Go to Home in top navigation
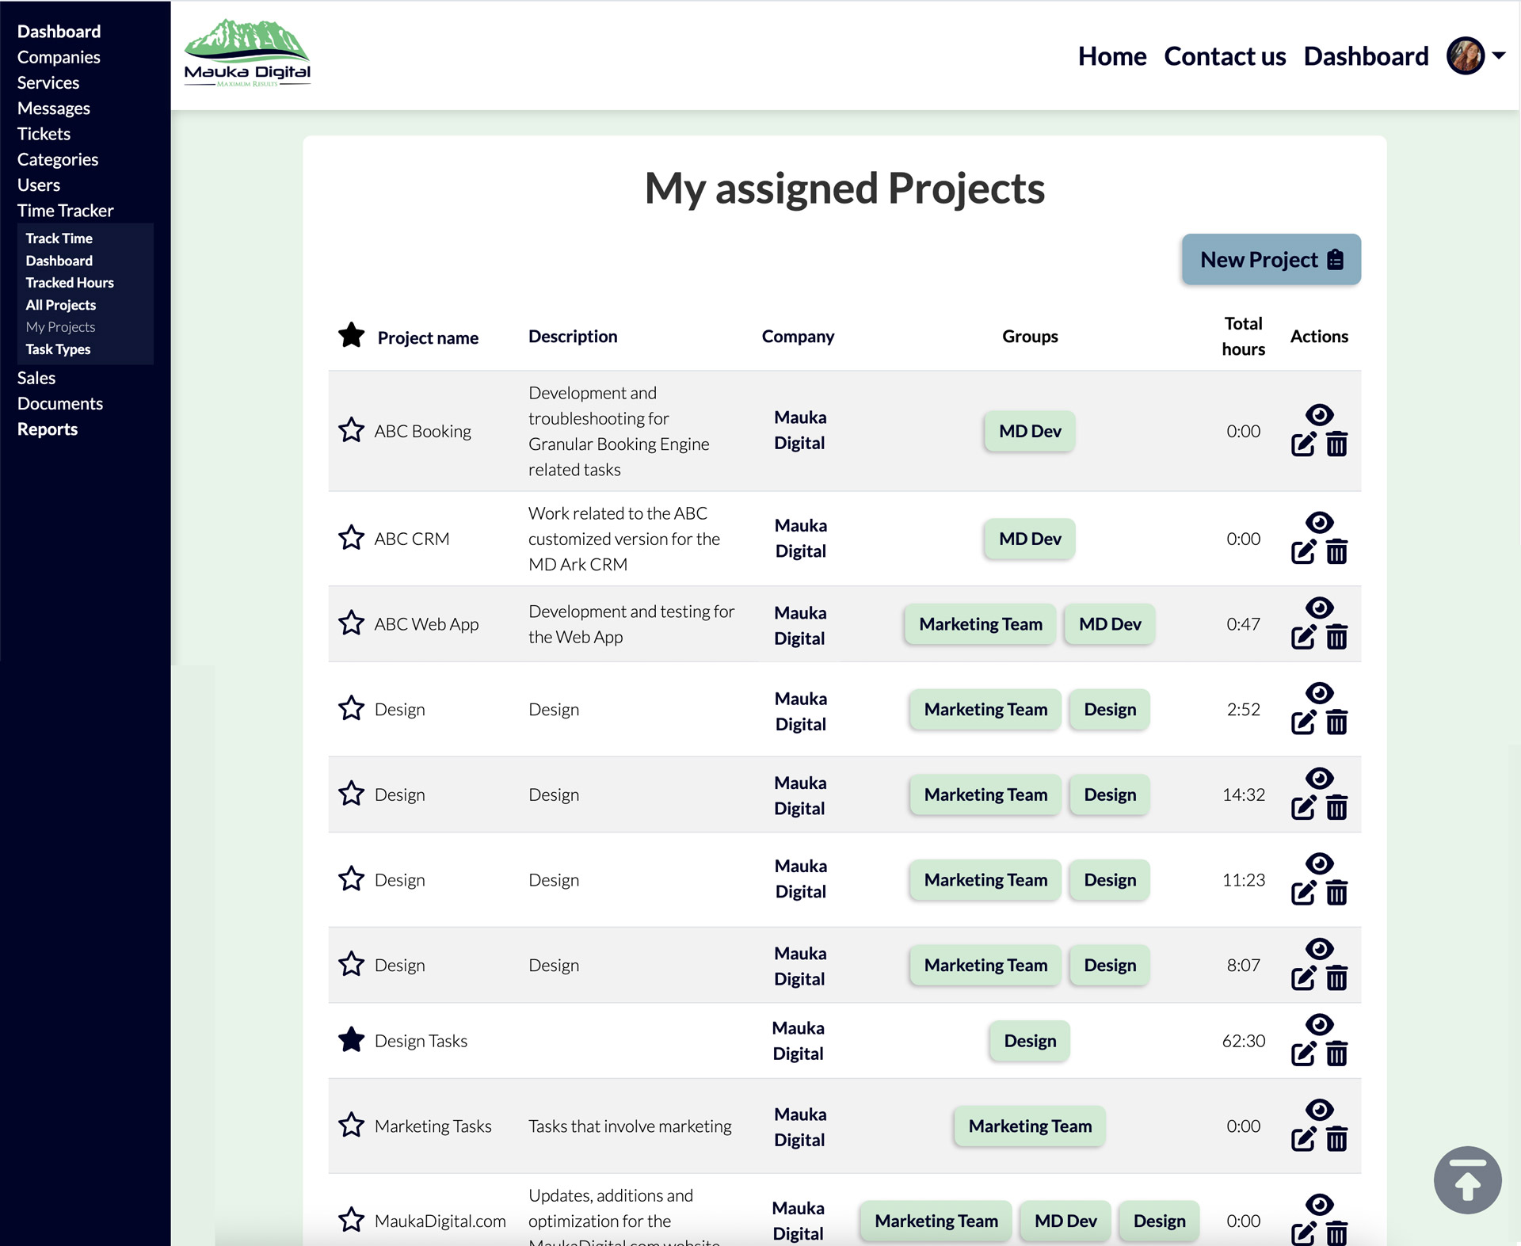The image size is (1521, 1246). tap(1111, 56)
